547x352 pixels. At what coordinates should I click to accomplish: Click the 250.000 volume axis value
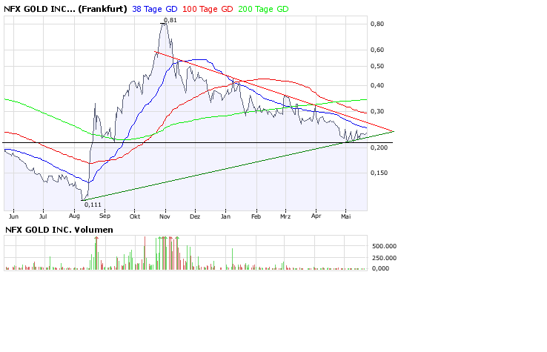(384, 258)
